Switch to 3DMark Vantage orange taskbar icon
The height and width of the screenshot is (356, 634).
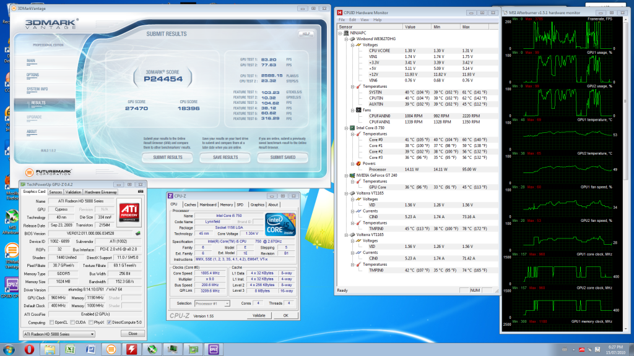click(x=111, y=349)
